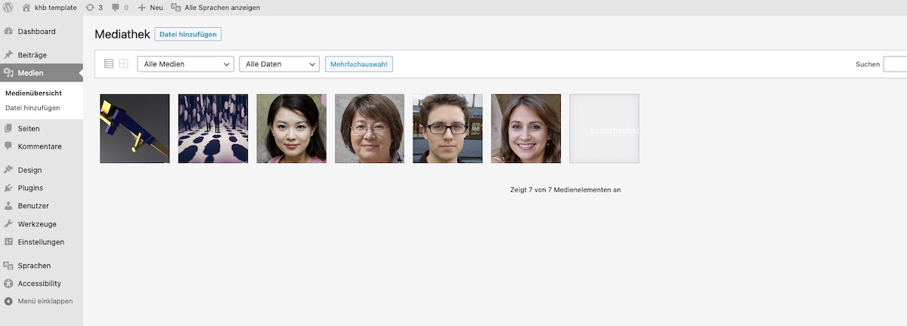Image resolution: width=907 pixels, height=326 pixels.
Task: Open Dashboard in the sidebar
Action: click(36, 32)
